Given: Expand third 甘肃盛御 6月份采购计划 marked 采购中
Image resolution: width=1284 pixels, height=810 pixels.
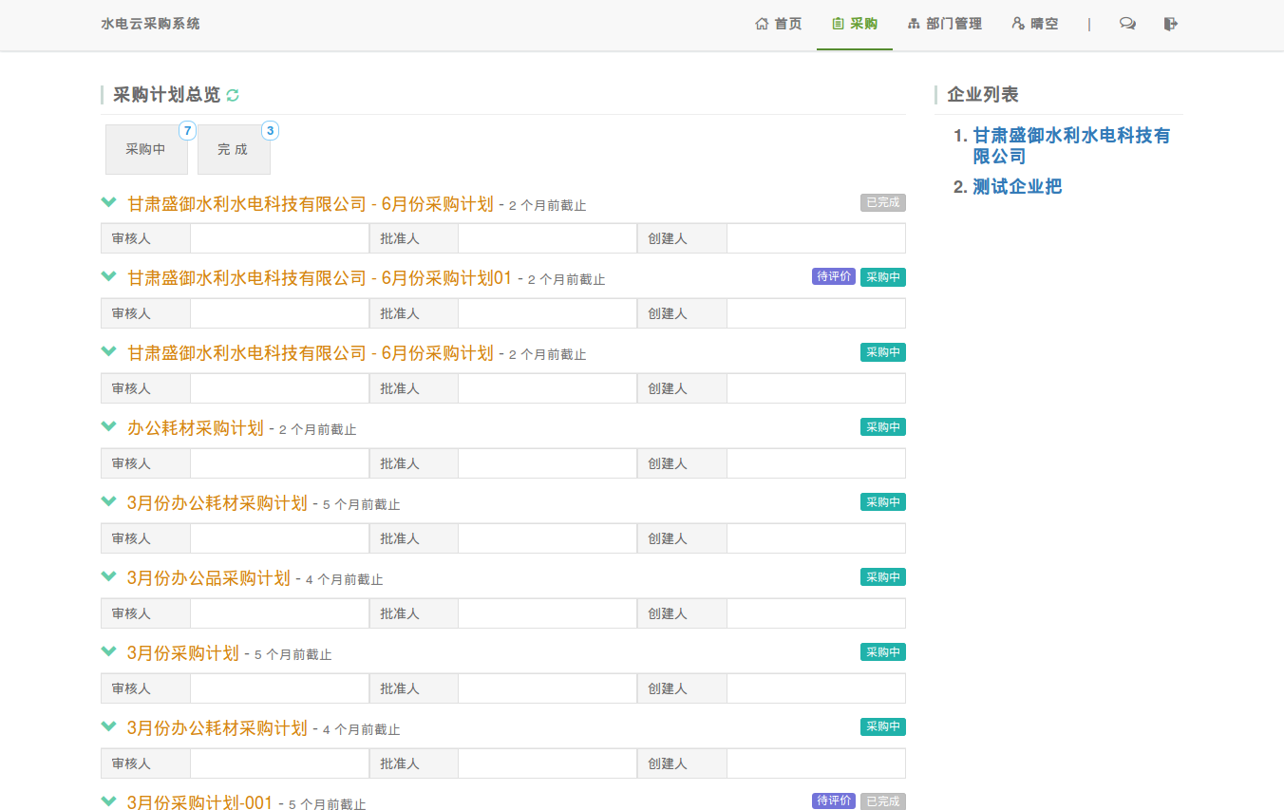Looking at the screenshot, I should [109, 352].
